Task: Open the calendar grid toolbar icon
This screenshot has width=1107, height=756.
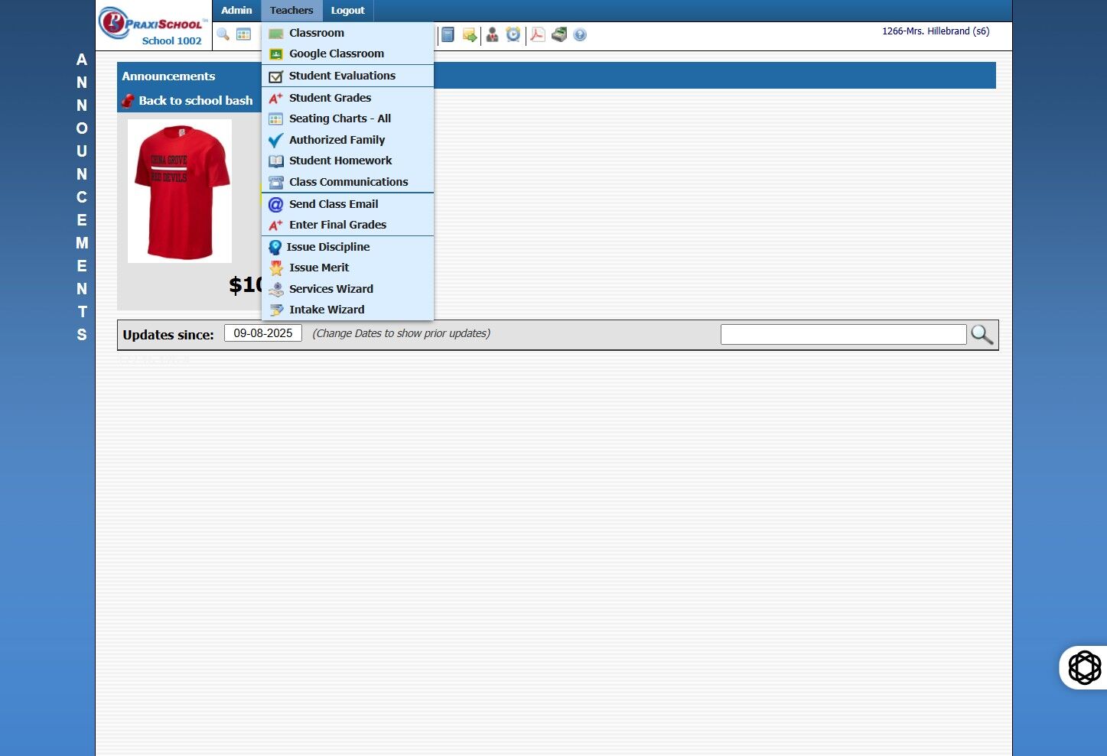Action: 243,34
